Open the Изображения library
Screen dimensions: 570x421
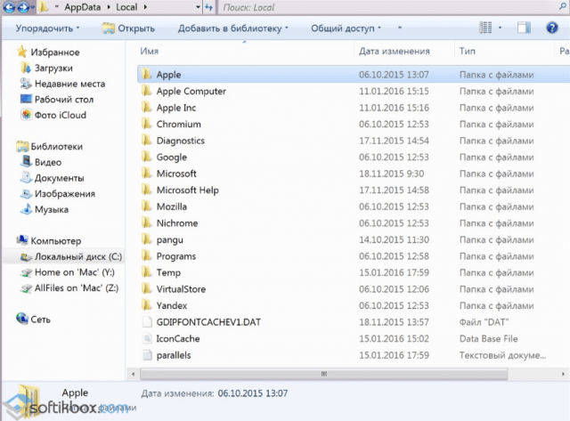pos(58,194)
